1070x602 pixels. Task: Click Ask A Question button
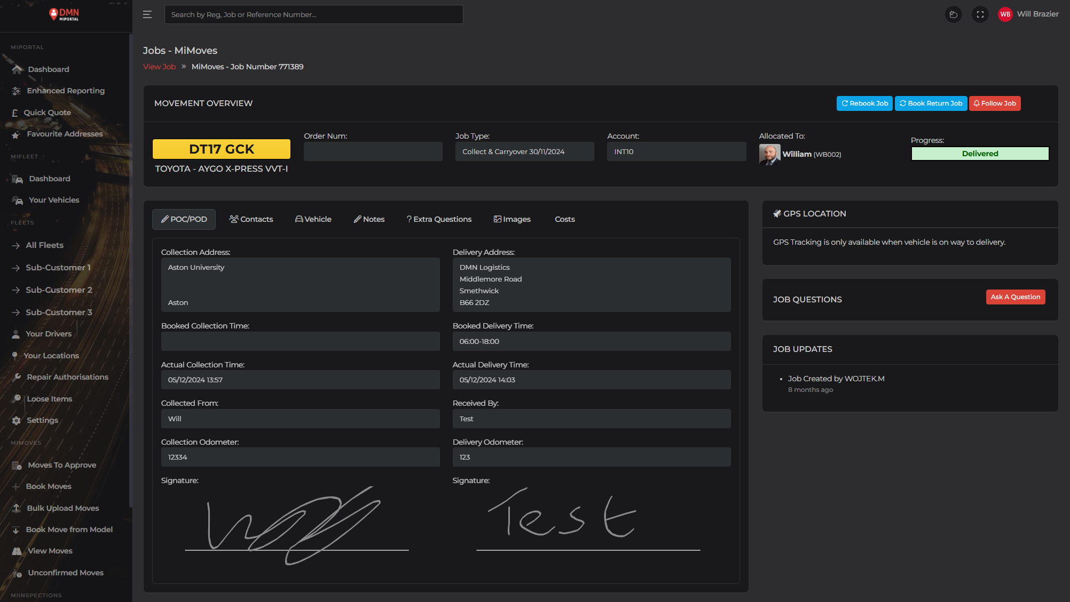click(1015, 297)
